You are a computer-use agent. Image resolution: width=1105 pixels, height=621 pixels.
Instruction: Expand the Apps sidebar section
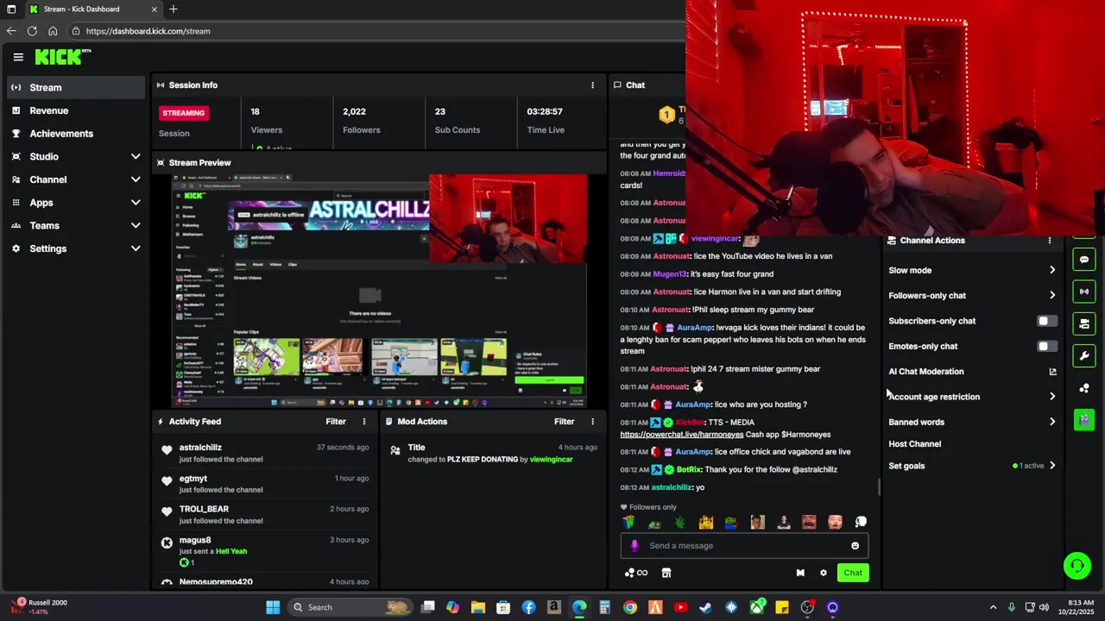(x=136, y=203)
